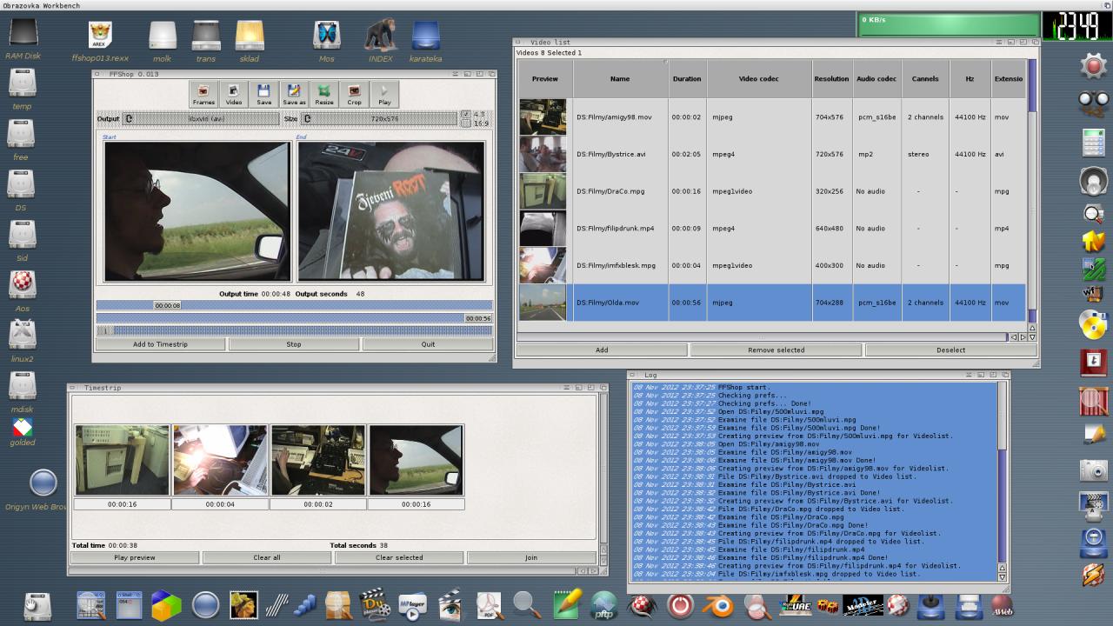Image resolution: width=1113 pixels, height=626 pixels.
Task: Click the start time slider at 00:00:08
Action: pos(167,305)
